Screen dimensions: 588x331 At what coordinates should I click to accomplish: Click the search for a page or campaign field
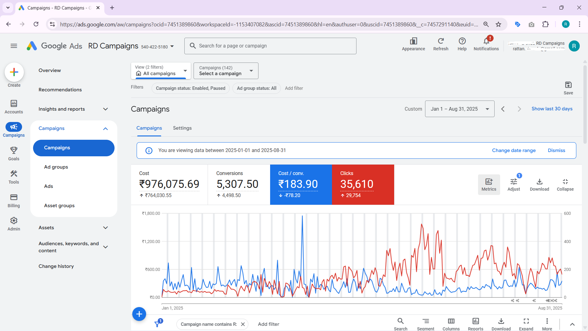pyautogui.click(x=270, y=46)
